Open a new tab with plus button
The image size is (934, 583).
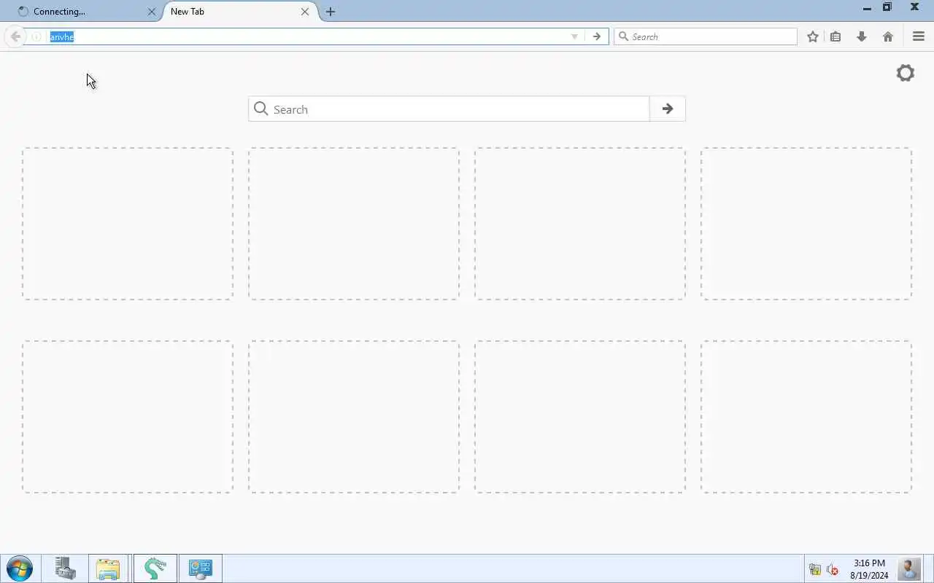click(331, 12)
